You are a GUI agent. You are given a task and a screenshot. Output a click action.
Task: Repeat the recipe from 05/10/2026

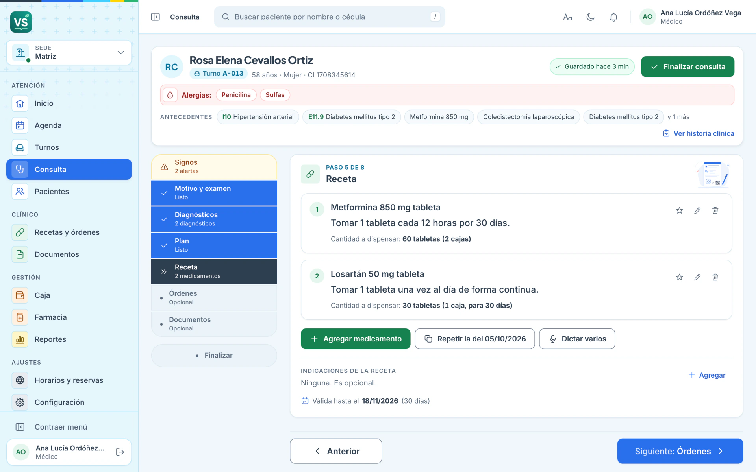pyautogui.click(x=475, y=339)
